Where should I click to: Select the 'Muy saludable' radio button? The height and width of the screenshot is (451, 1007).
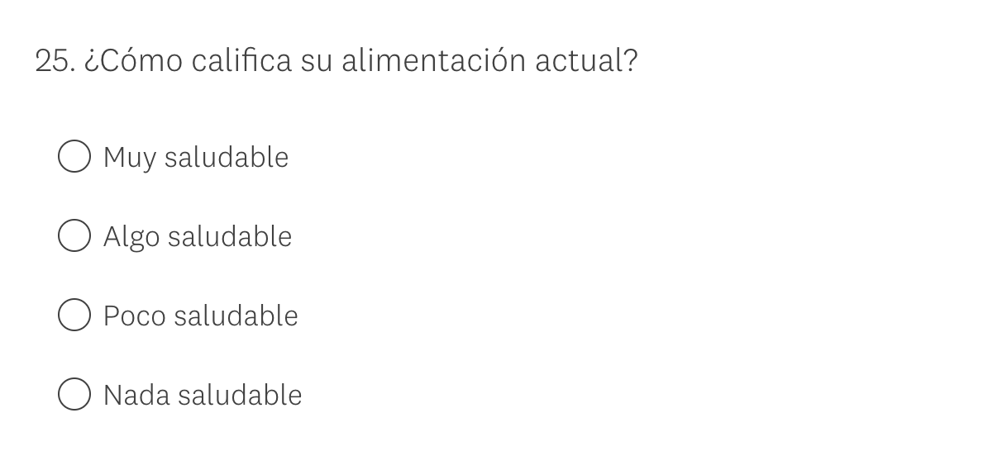click(74, 157)
